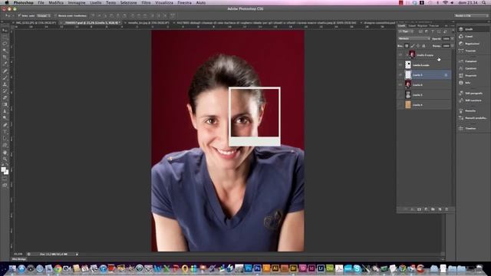The image size is (491, 276).
Task: Select the Quick Selection tool
Action: [5, 51]
